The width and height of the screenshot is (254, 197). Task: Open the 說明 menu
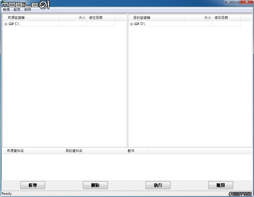[28, 10]
